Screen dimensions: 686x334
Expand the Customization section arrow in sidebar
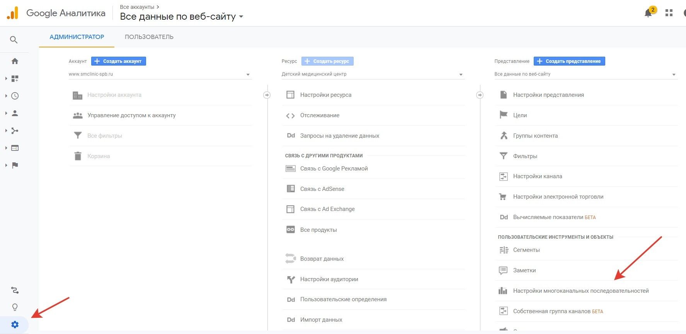click(x=6, y=79)
